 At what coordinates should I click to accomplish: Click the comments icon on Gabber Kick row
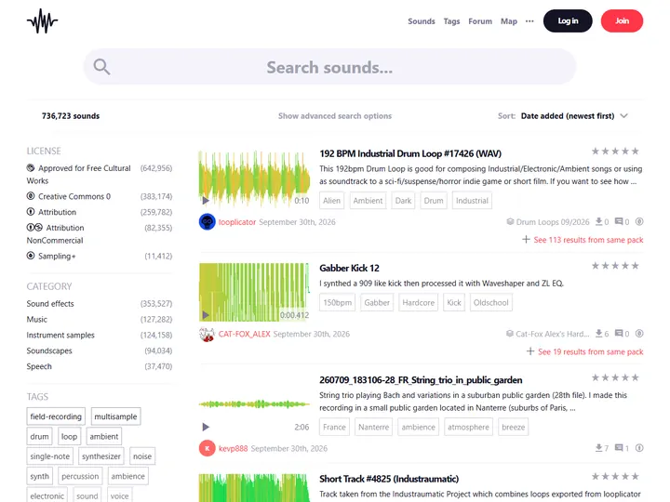619,334
